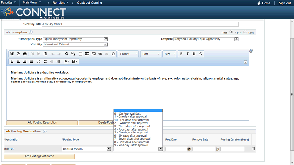Open the Recruiting breadcrumb menu
Image resolution: width=294 pixels, height=165 pixels.
pos(60,3)
